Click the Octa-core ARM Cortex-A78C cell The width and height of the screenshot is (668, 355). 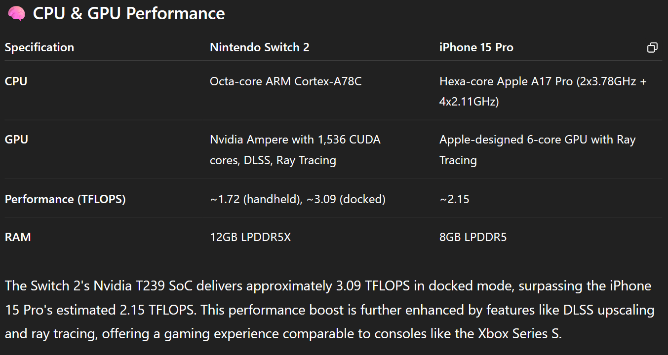286,81
